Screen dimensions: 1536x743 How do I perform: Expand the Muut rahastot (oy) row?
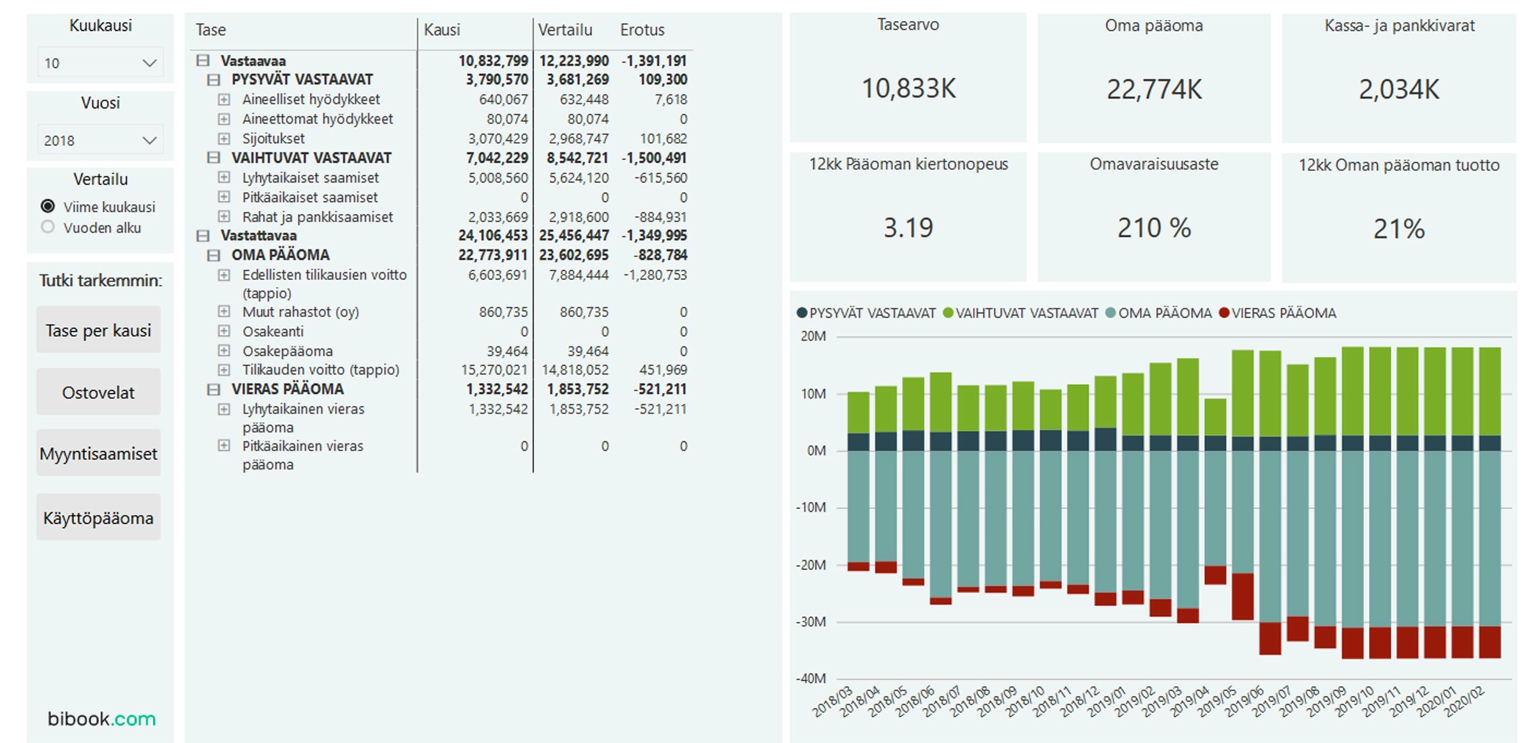point(223,312)
